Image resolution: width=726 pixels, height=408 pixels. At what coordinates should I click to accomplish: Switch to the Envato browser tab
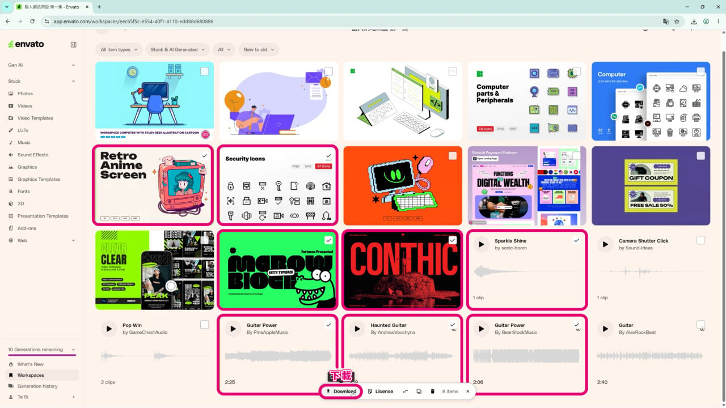(x=51, y=7)
